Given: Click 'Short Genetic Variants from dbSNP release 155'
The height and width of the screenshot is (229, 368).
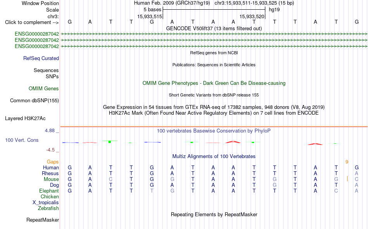Looking at the screenshot, I should coord(214,95).
